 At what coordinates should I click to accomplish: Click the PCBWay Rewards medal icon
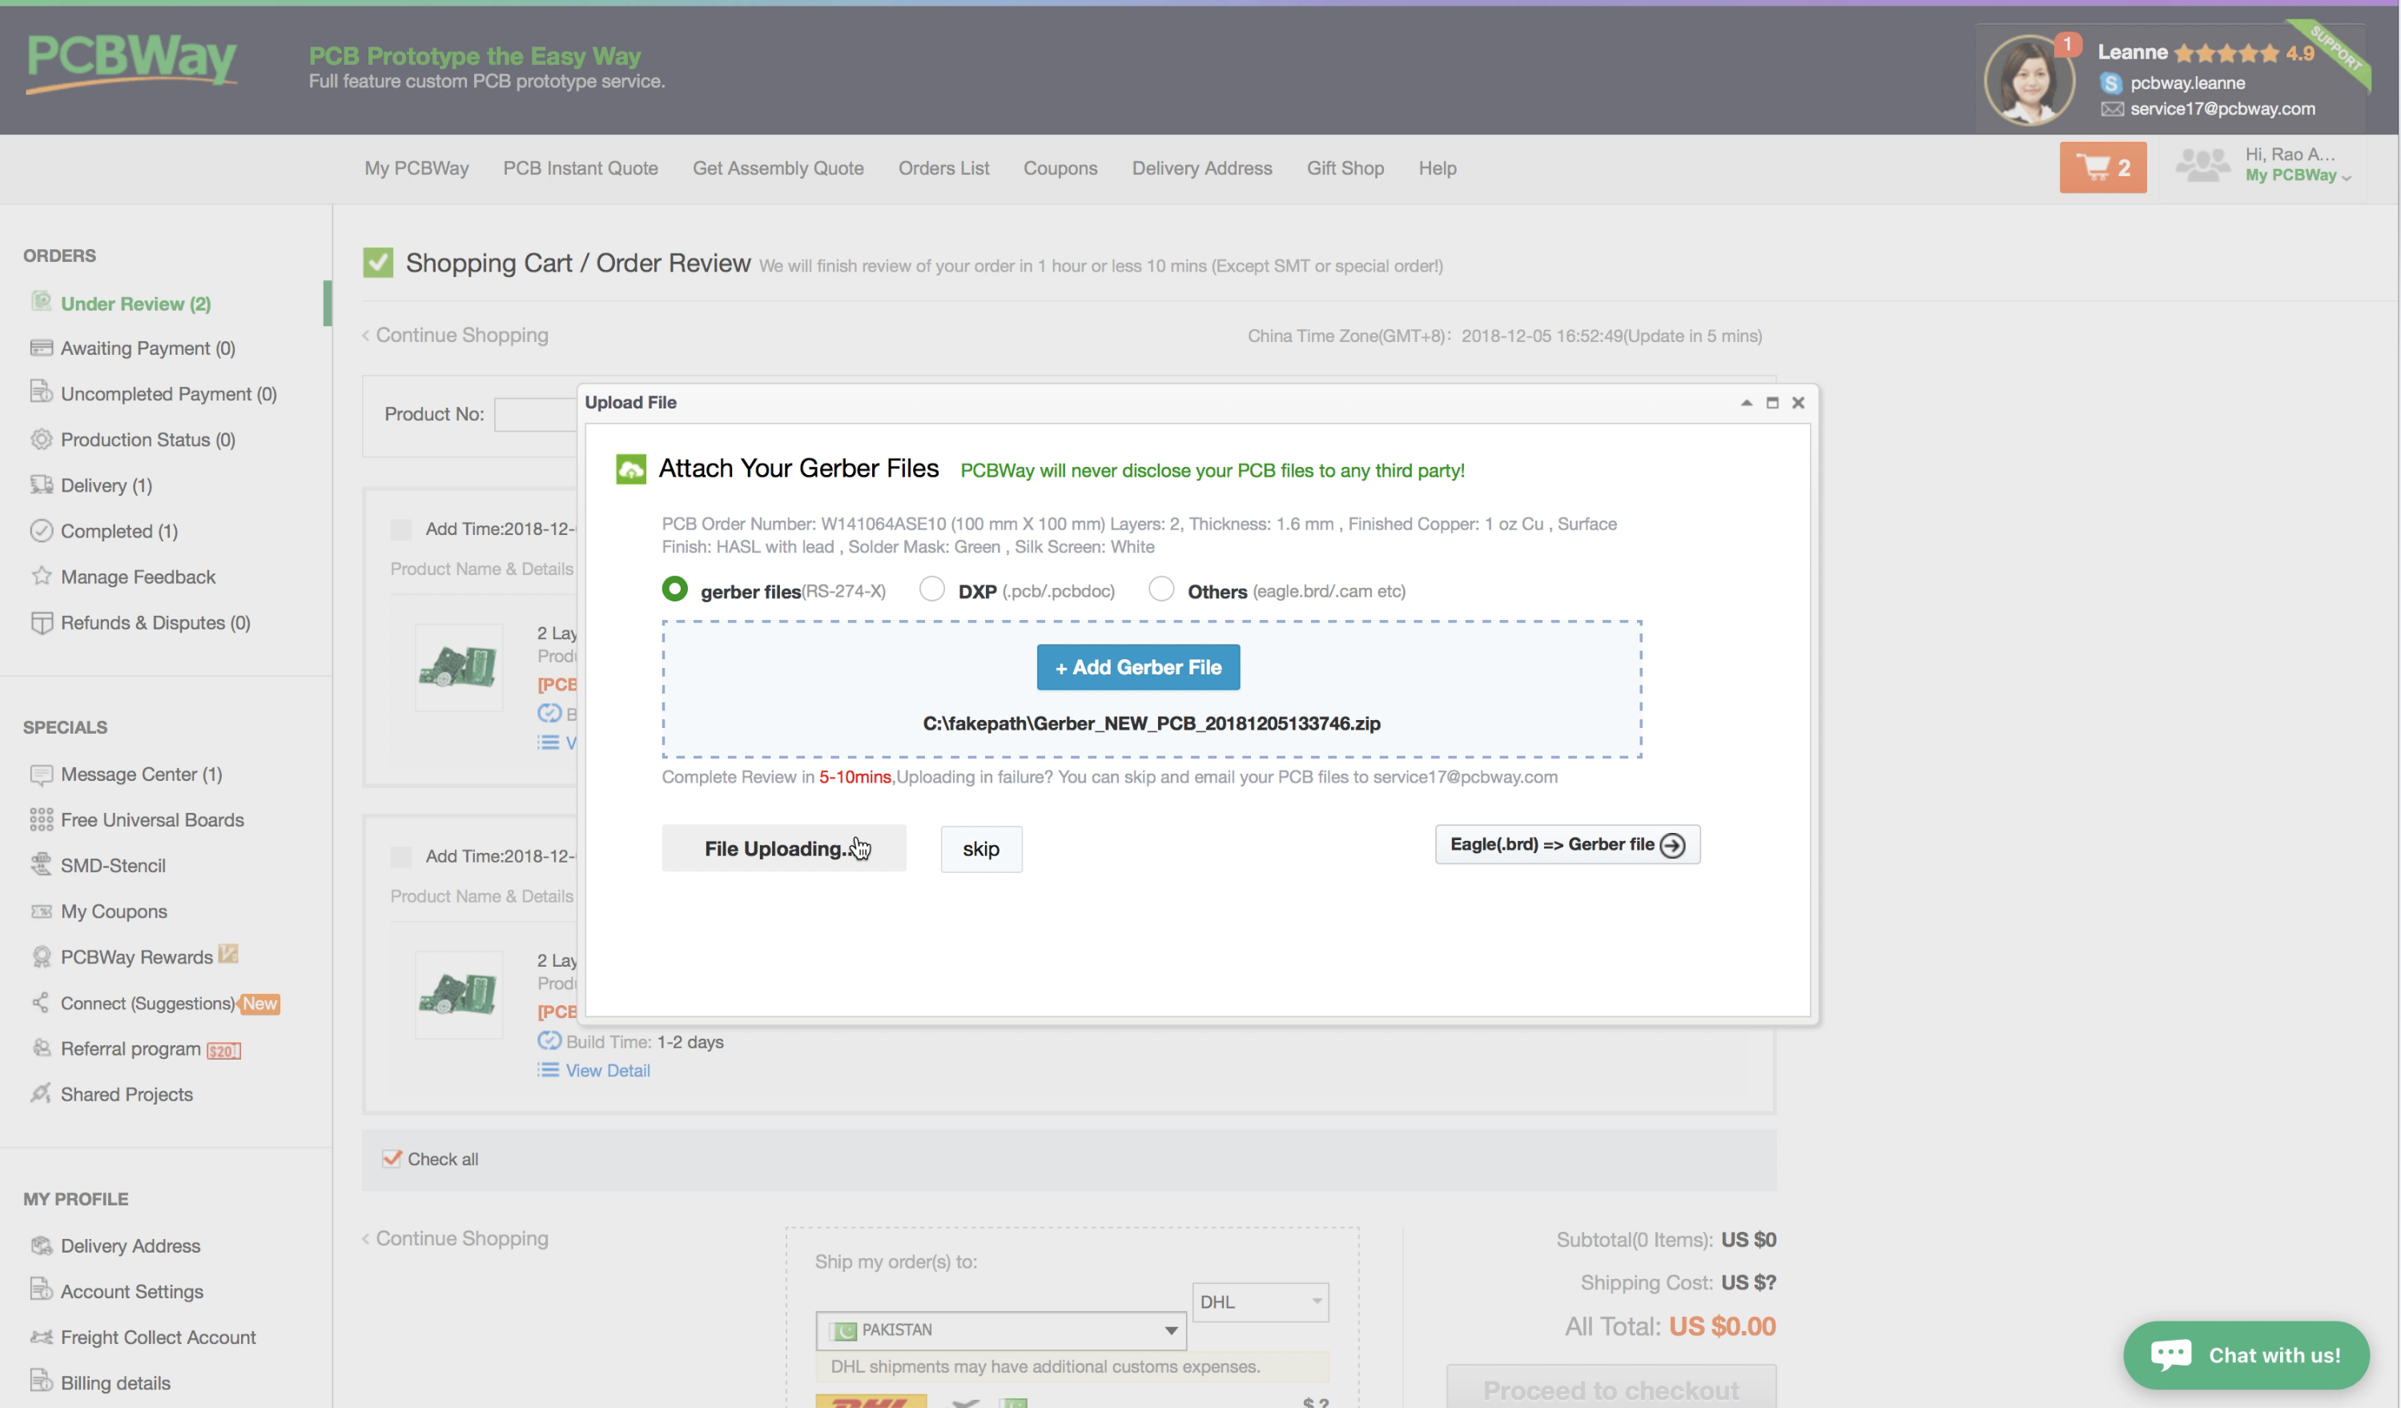41,957
